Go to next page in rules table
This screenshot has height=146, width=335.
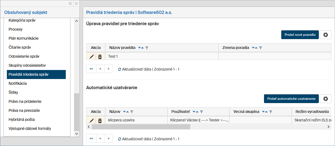click(x=109, y=69)
